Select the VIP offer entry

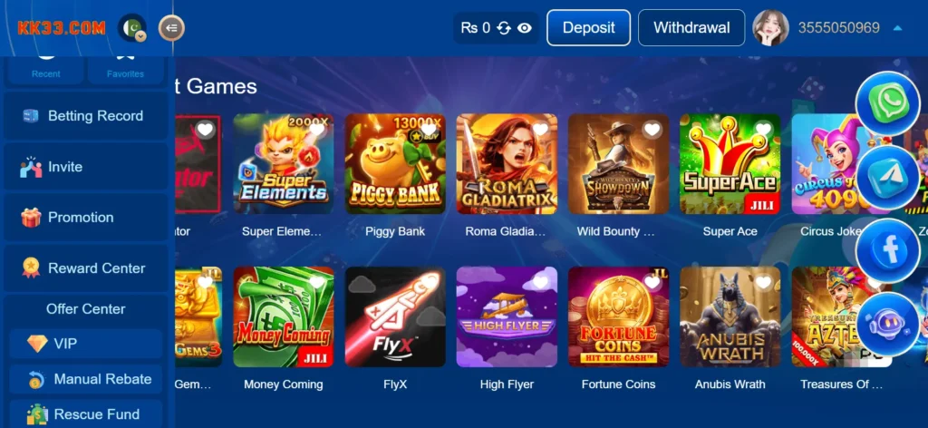tap(86, 344)
